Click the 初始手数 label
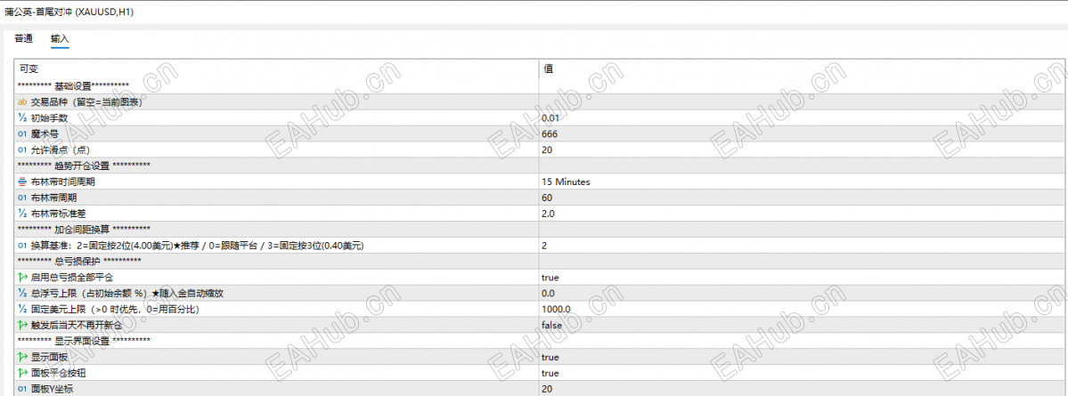 coord(49,117)
